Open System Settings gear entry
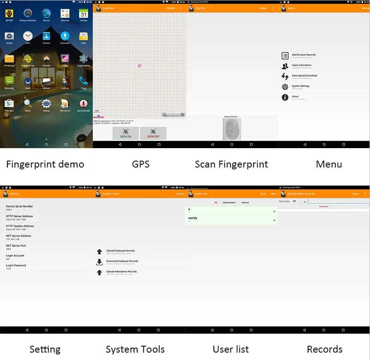This screenshot has height=360, width=370. pyautogui.click(x=300, y=87)
